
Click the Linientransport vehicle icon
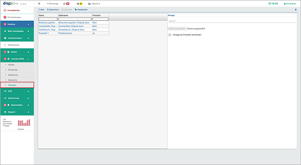pos(5,38)
